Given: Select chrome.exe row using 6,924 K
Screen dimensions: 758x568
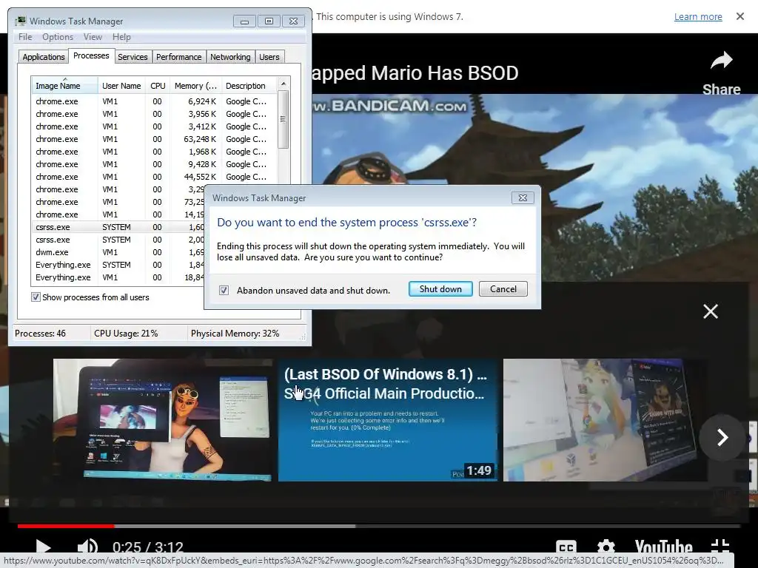Looking at the screenshot, I should [154, 101].
